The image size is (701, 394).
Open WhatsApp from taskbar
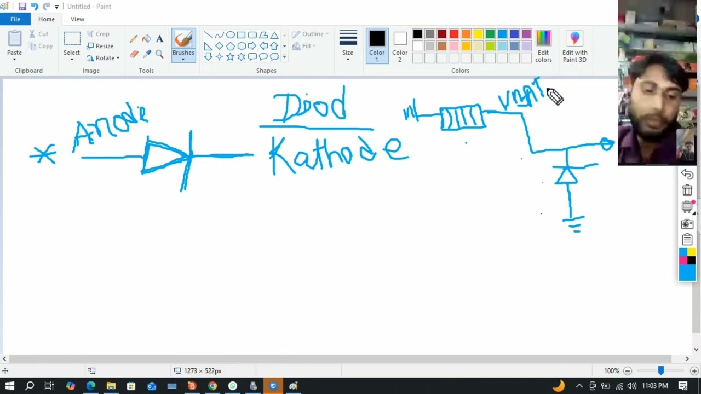click(233, 386)
